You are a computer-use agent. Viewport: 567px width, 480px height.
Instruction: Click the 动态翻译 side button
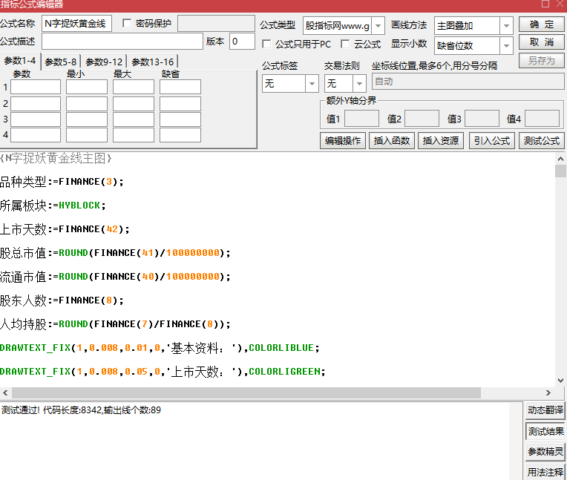545,410
